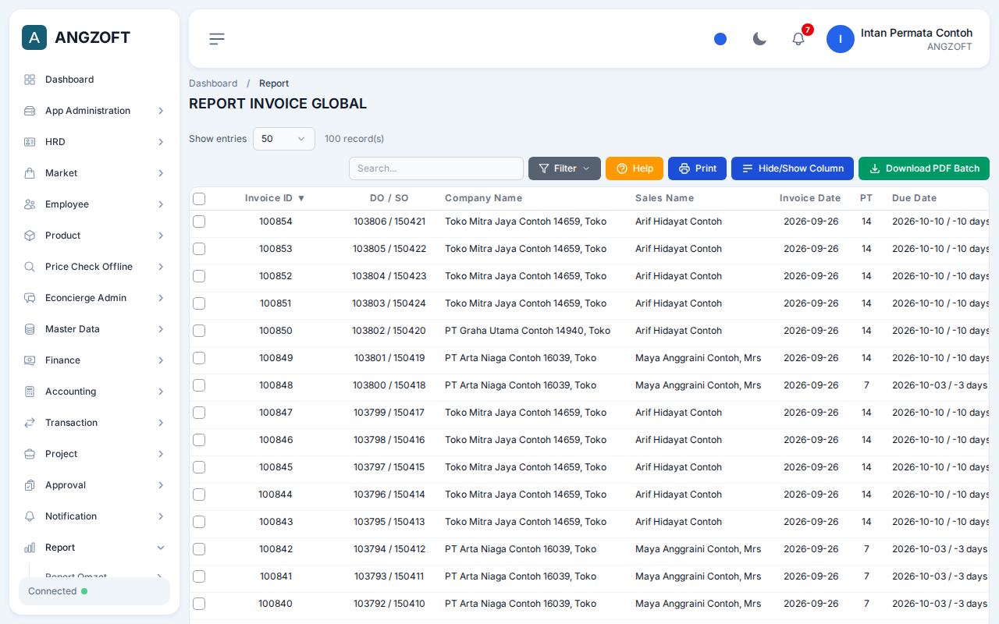Click the Finance icon in sidebar

(30, 360)
